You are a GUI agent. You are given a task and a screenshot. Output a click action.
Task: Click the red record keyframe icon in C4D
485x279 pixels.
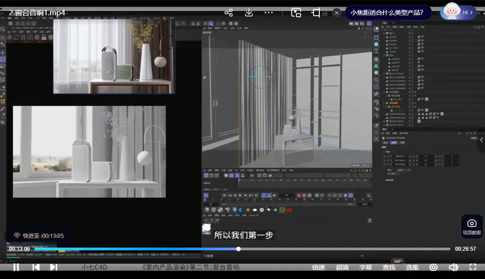coord(299,195)
